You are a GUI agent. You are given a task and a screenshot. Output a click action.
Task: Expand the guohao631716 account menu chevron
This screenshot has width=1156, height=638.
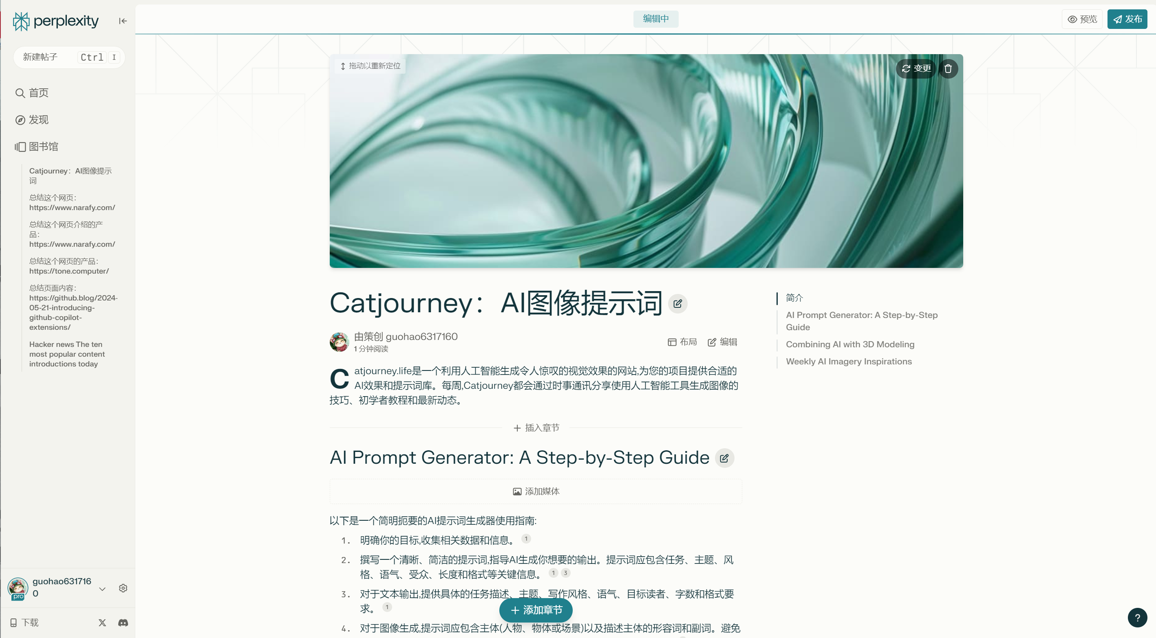(x=102, y=589)
